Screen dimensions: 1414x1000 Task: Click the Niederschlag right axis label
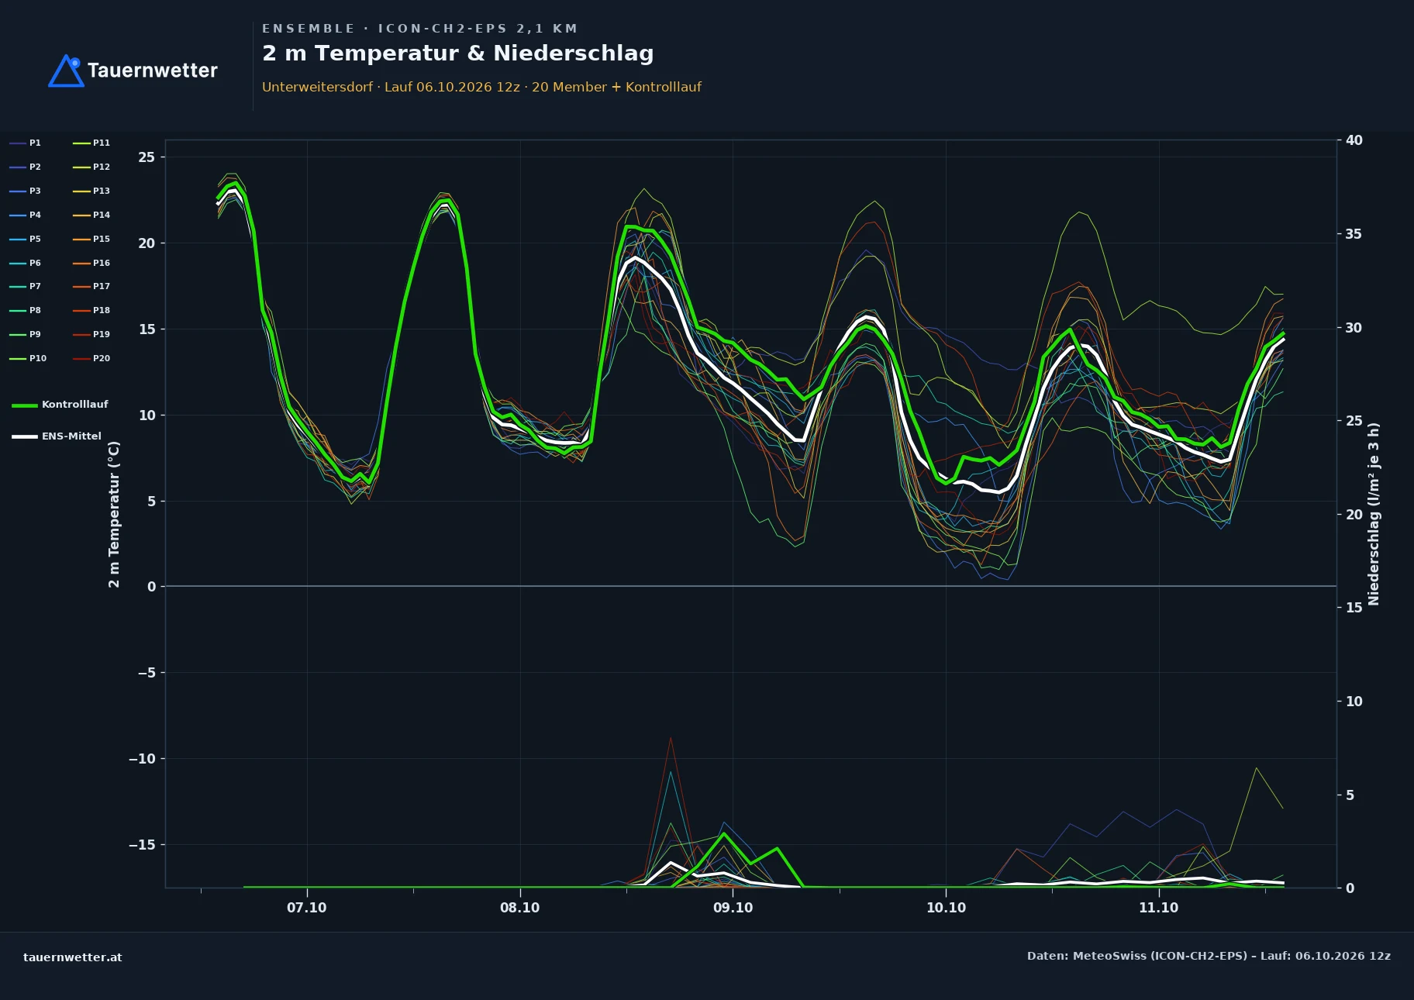1374,514
